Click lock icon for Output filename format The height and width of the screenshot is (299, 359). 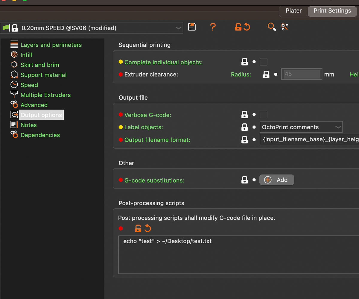point(245,140)
